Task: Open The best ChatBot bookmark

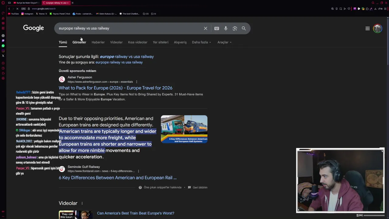Action: (129, 14)
